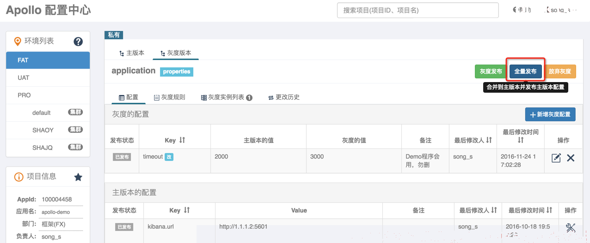Click the 私有 namespace label

point(114,35)
